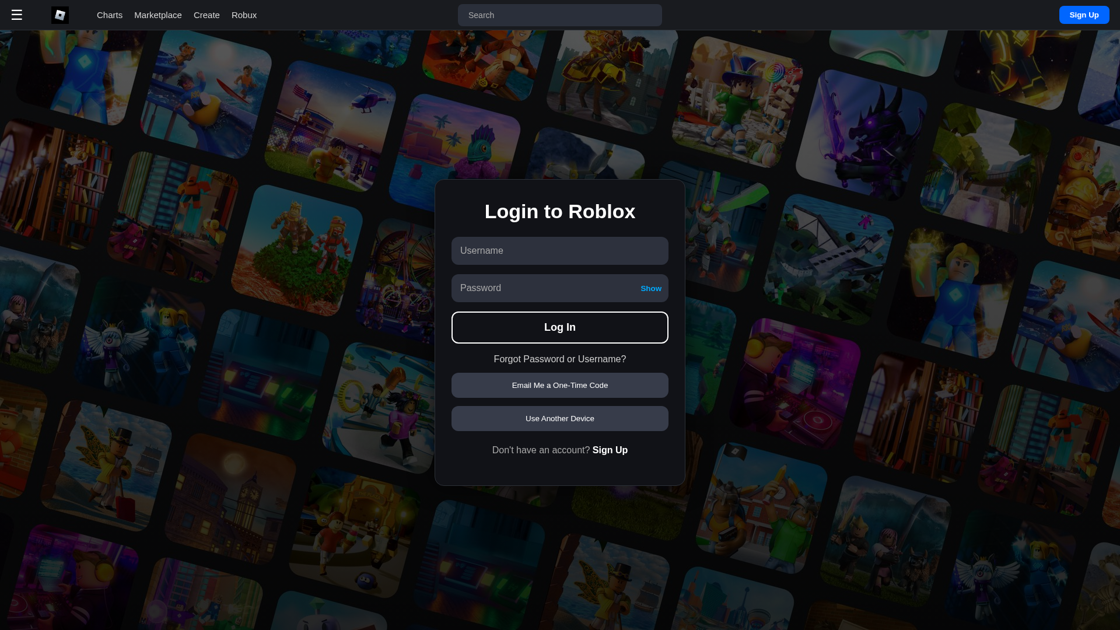Select Robux in the top navigation

coord(244,15)
